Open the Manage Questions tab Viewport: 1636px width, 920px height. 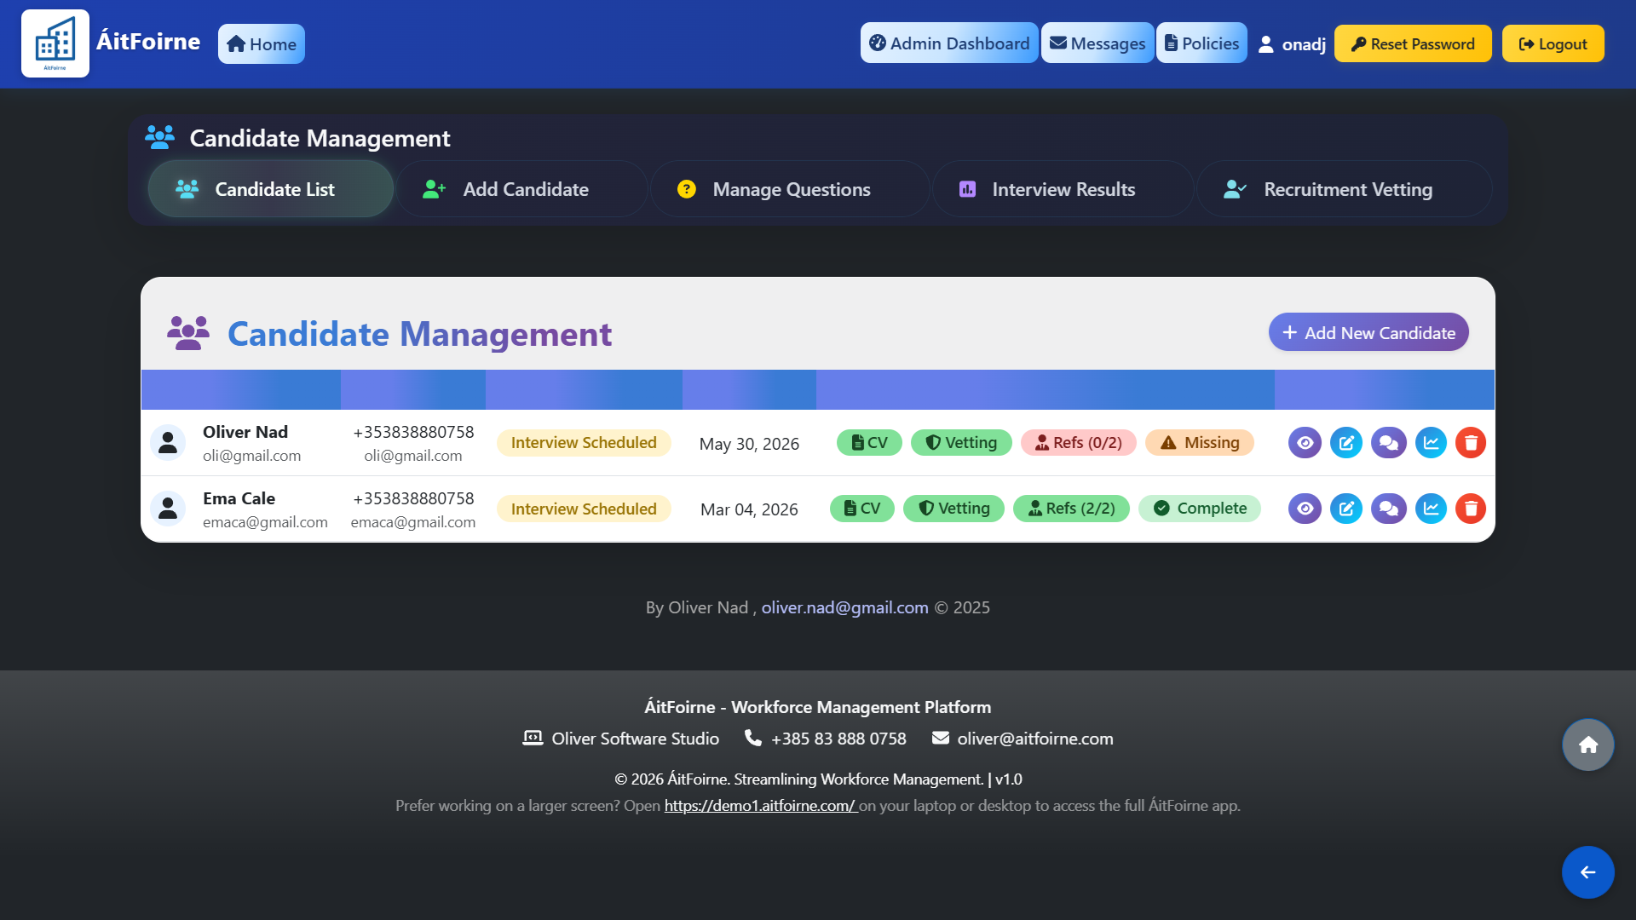[x=790, y=189]
